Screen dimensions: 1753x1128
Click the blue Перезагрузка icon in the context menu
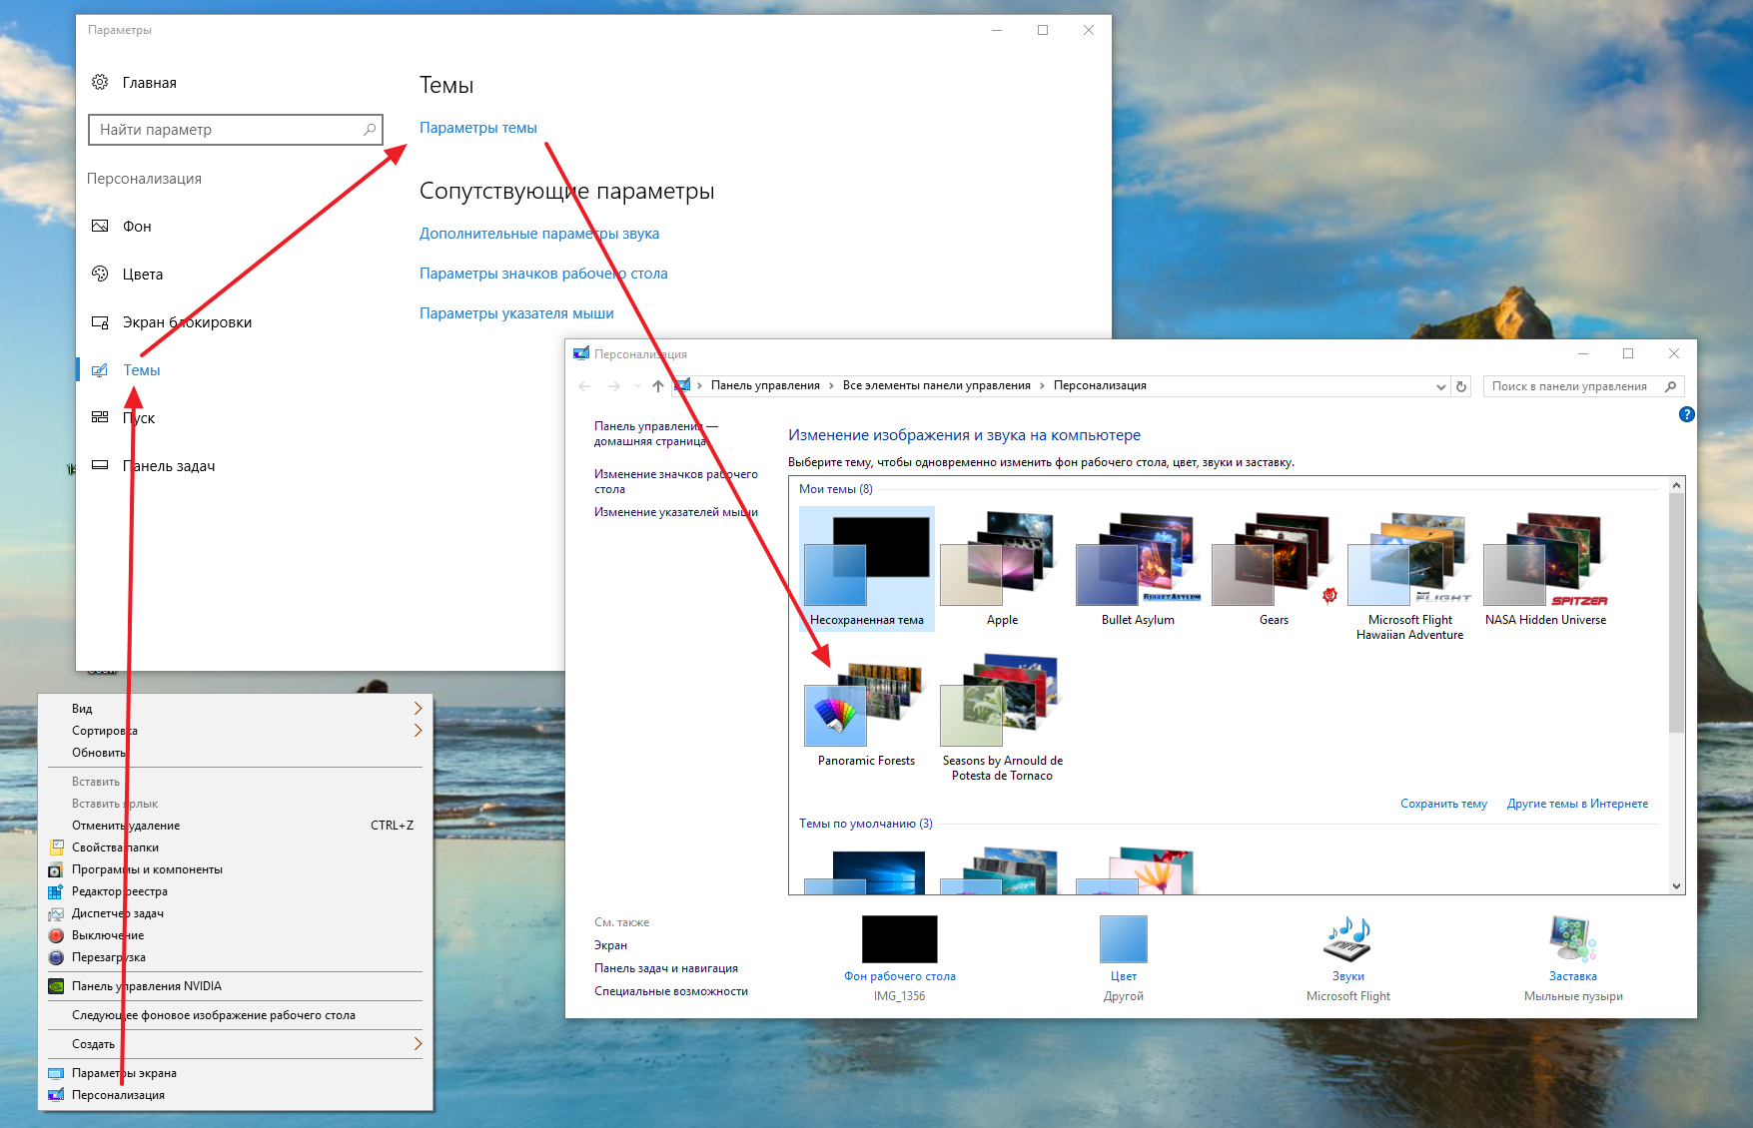(x=56, y=957)
